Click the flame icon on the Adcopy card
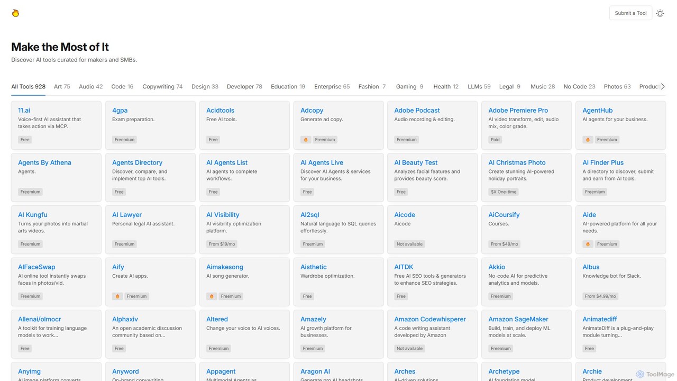The width and height of the screenshot is (677, 381). click(306, 140)
